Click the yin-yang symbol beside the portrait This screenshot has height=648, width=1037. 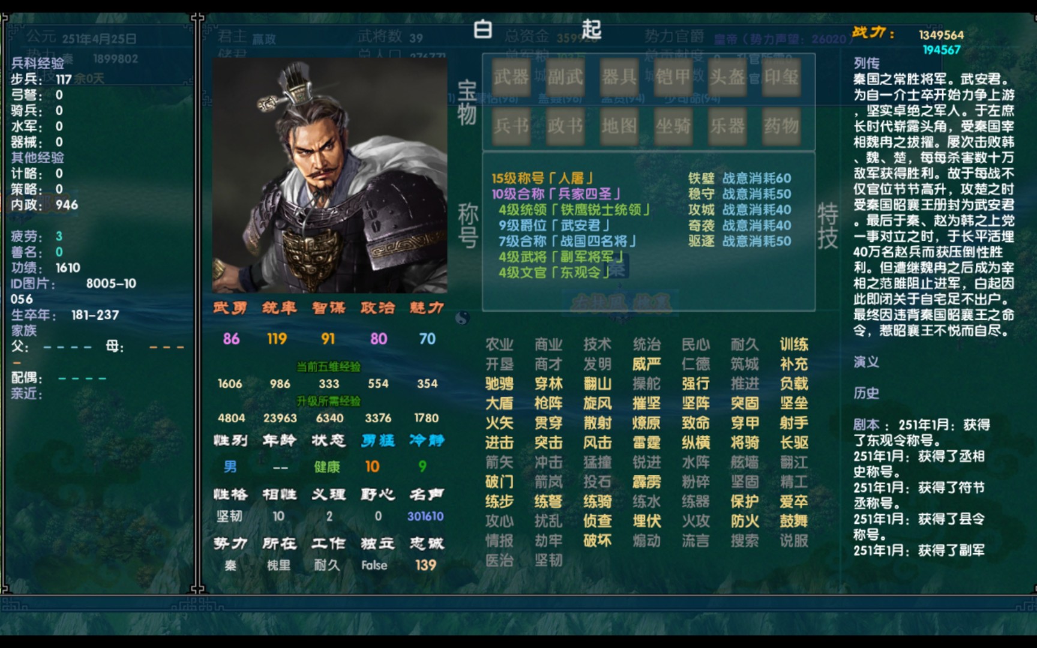(x=463, y=317)
